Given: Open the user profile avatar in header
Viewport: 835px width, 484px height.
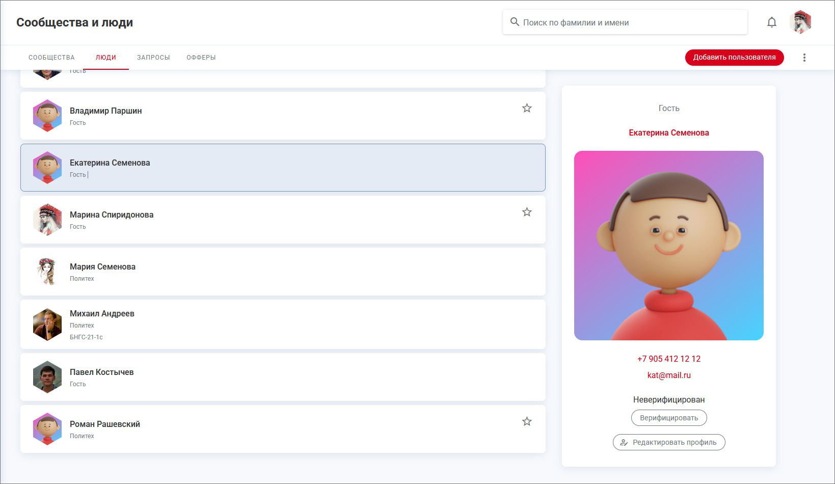Looking at the screenshot, I should (x=800, y=22).
